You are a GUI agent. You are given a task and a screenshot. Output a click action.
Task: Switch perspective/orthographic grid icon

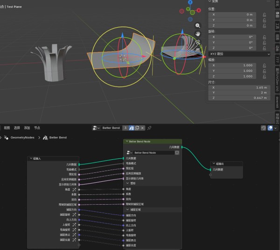pos(198,50)
